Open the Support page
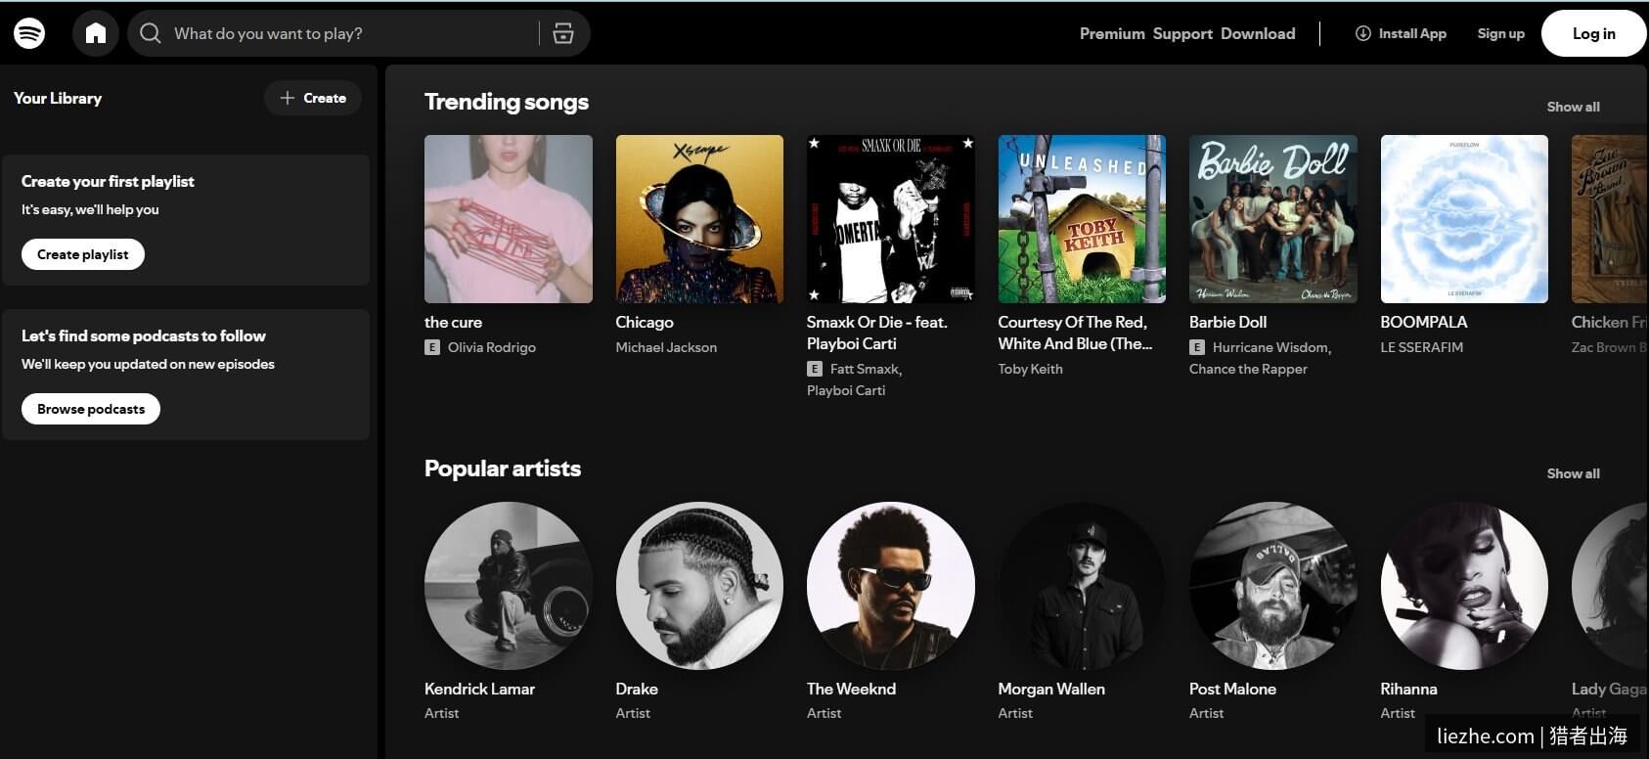1649x759 pixels. (1182, 33)
